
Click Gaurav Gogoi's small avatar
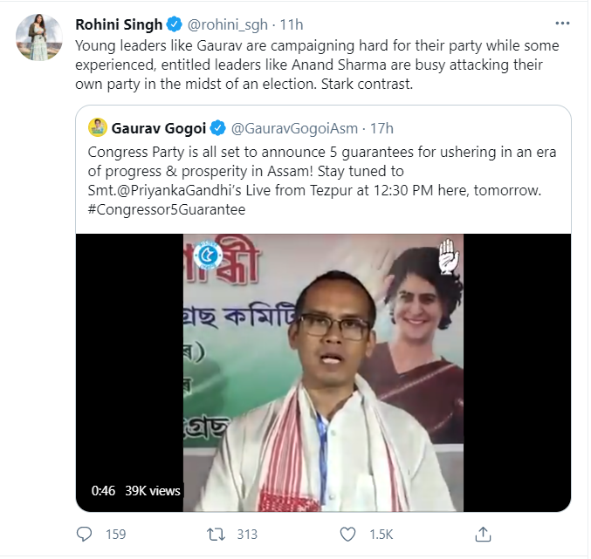(x=98, y=128)
